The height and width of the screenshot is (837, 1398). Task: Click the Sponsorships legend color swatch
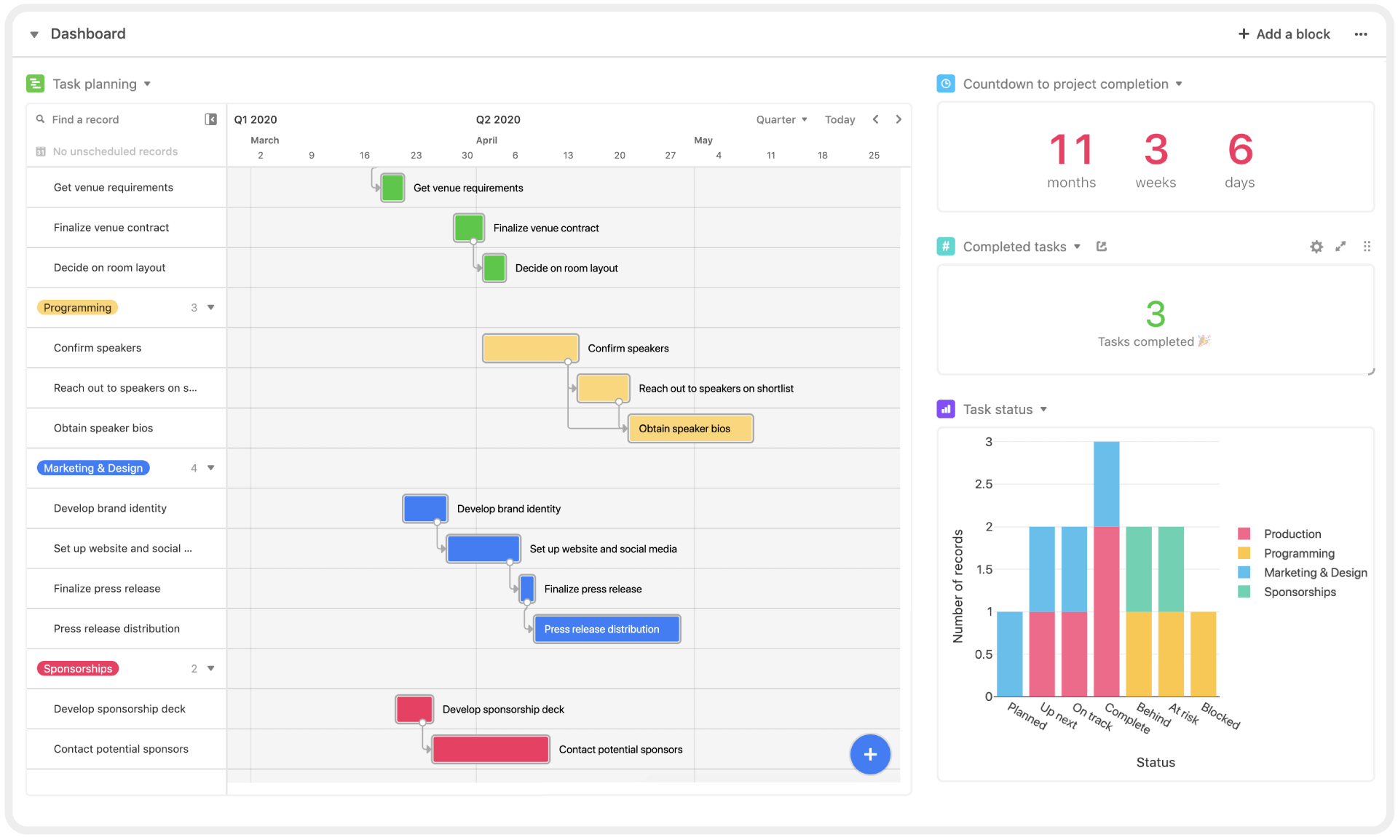[1244, 592]
